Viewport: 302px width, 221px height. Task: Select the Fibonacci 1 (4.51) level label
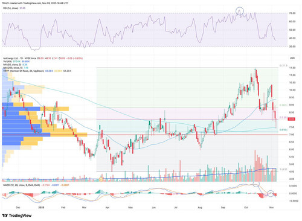[x=283, y=170]
